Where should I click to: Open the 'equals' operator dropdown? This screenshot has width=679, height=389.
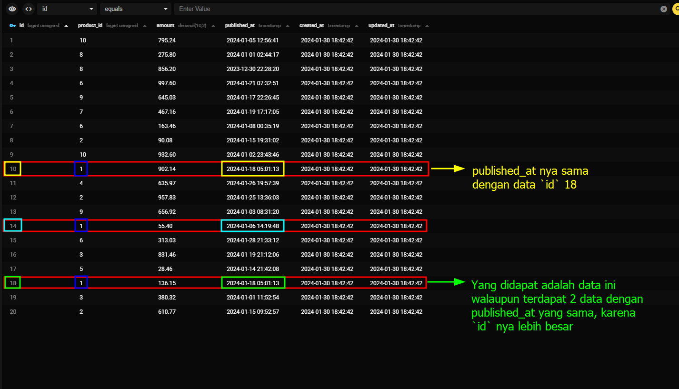pyautogui.click(x=135, y=9)
